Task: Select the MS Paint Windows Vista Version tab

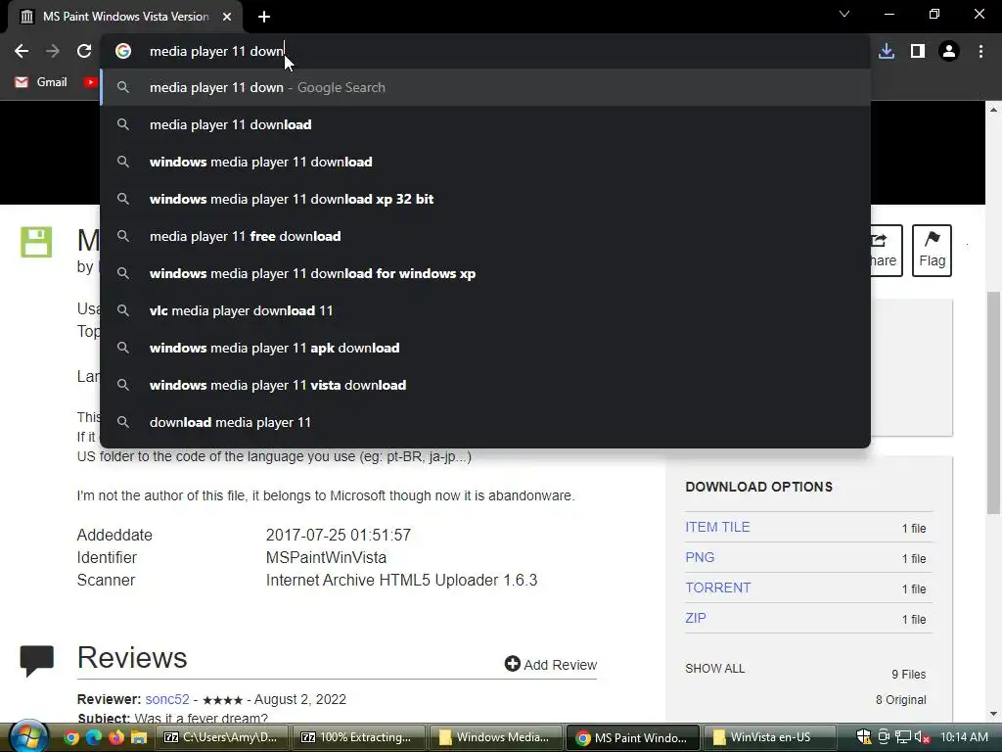Action: click(125, 17)
